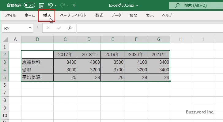Image resolution: width=223 pixels, height=122 pixels.
Task: Click the search box 検索 (Alt+Q)
Action: click(x=196, y=5)
